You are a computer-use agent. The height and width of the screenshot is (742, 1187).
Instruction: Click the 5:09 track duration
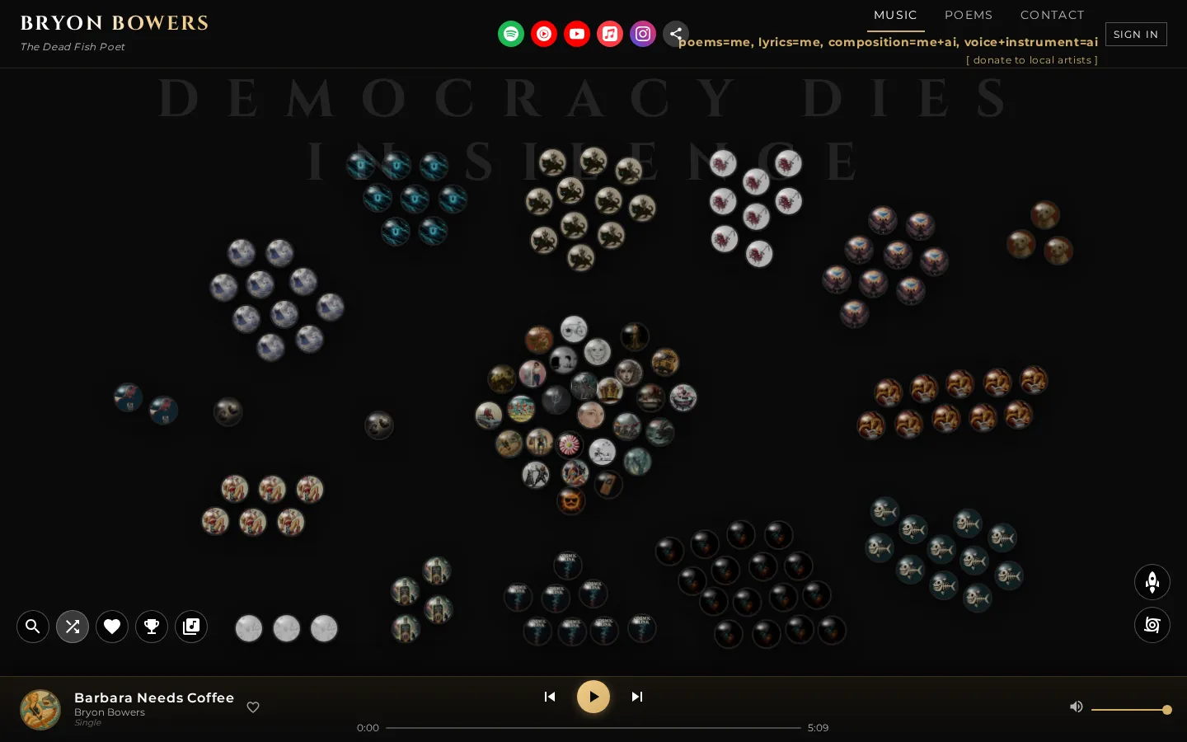pos(818,728)
